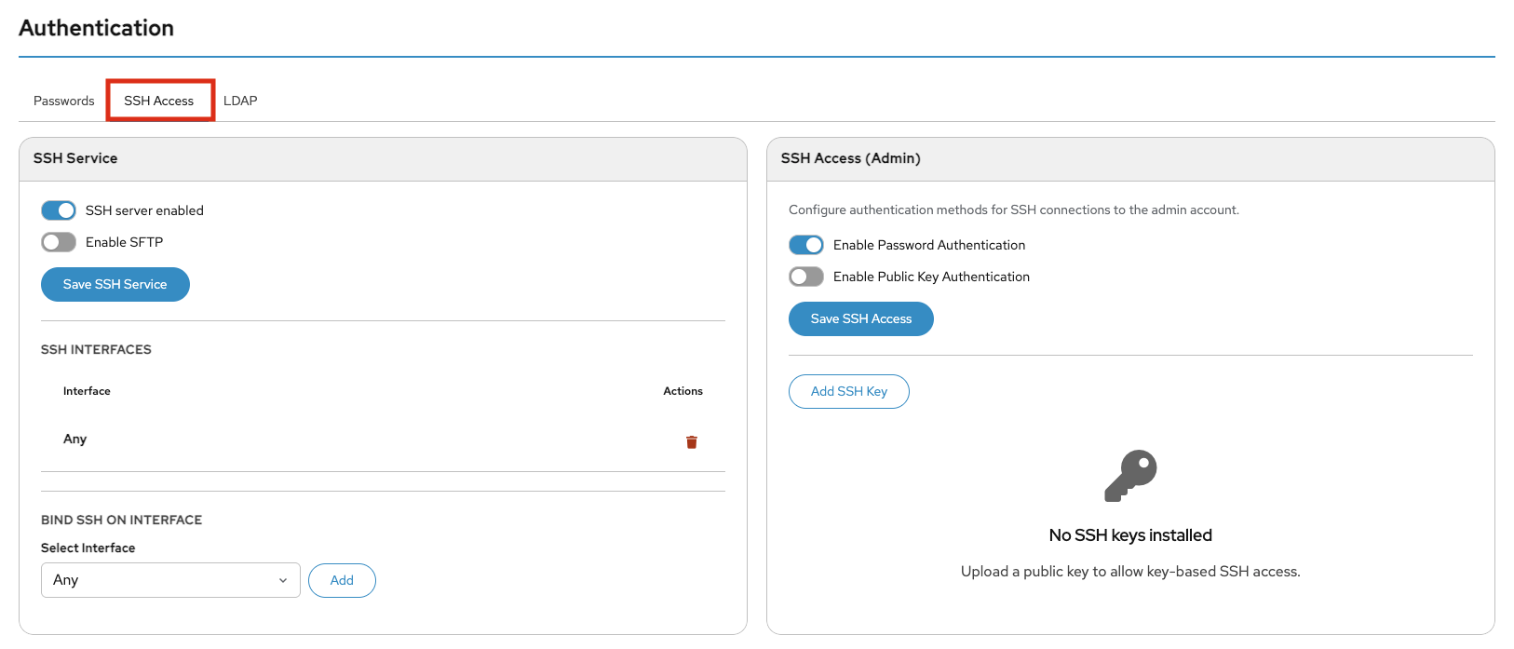Click the Actions column header
The height and width of the screenshot is (649, 1514).
point(683,391)
